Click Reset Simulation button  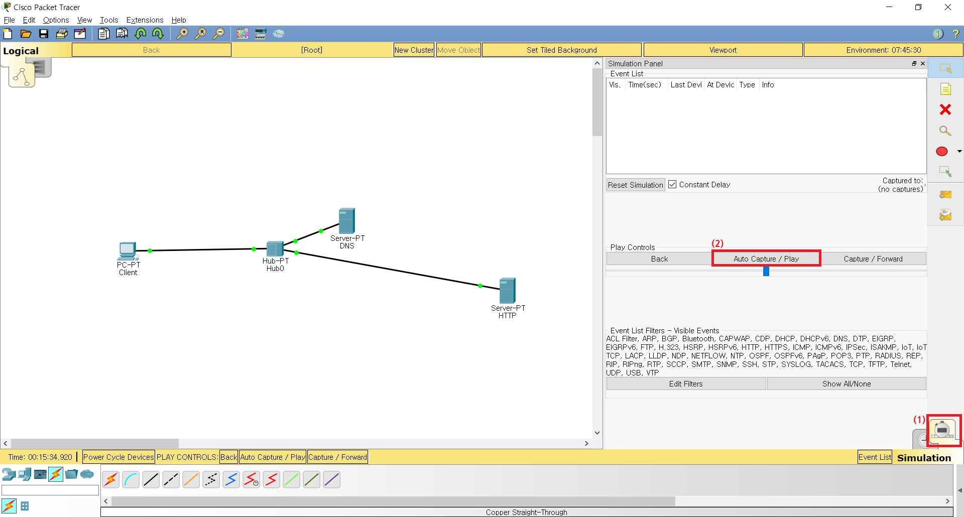click(635, 185)
